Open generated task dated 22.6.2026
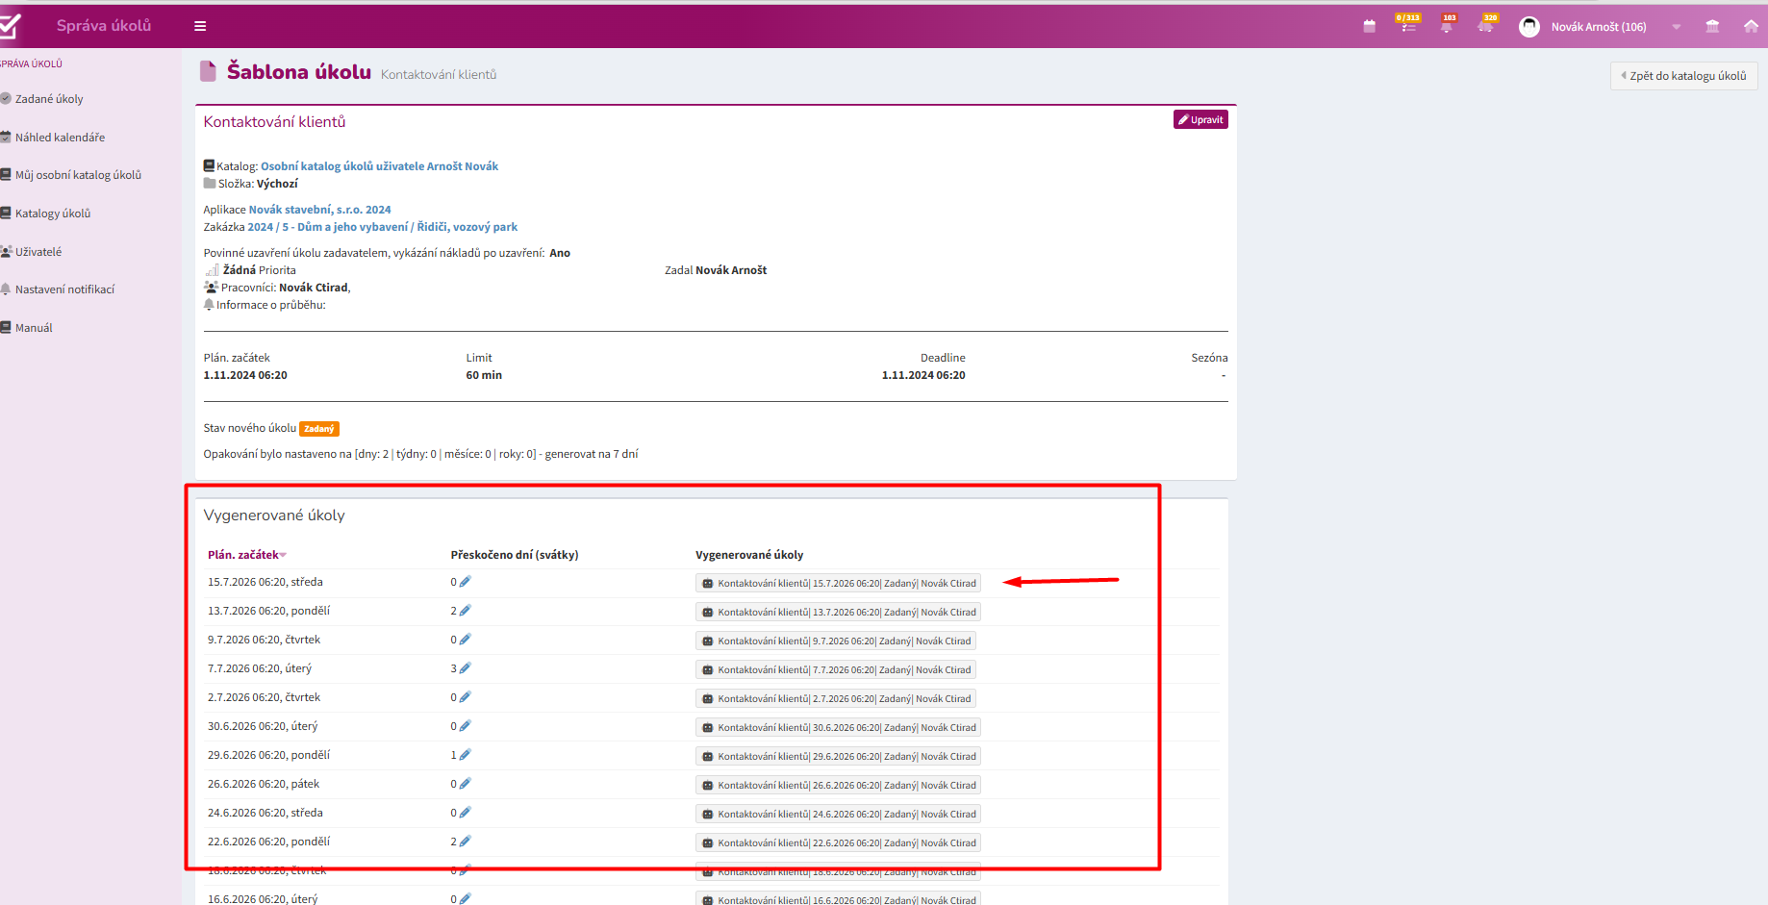 click(x=838, y=842)
